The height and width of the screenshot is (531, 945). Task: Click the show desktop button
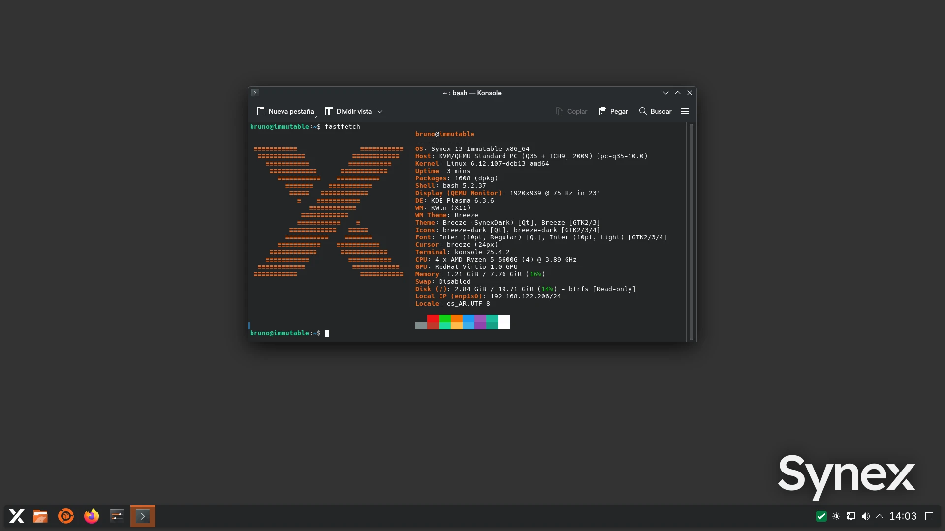coord(929,516)
